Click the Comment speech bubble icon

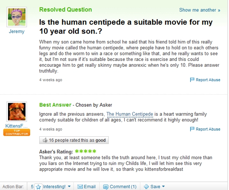coord(106,187)
